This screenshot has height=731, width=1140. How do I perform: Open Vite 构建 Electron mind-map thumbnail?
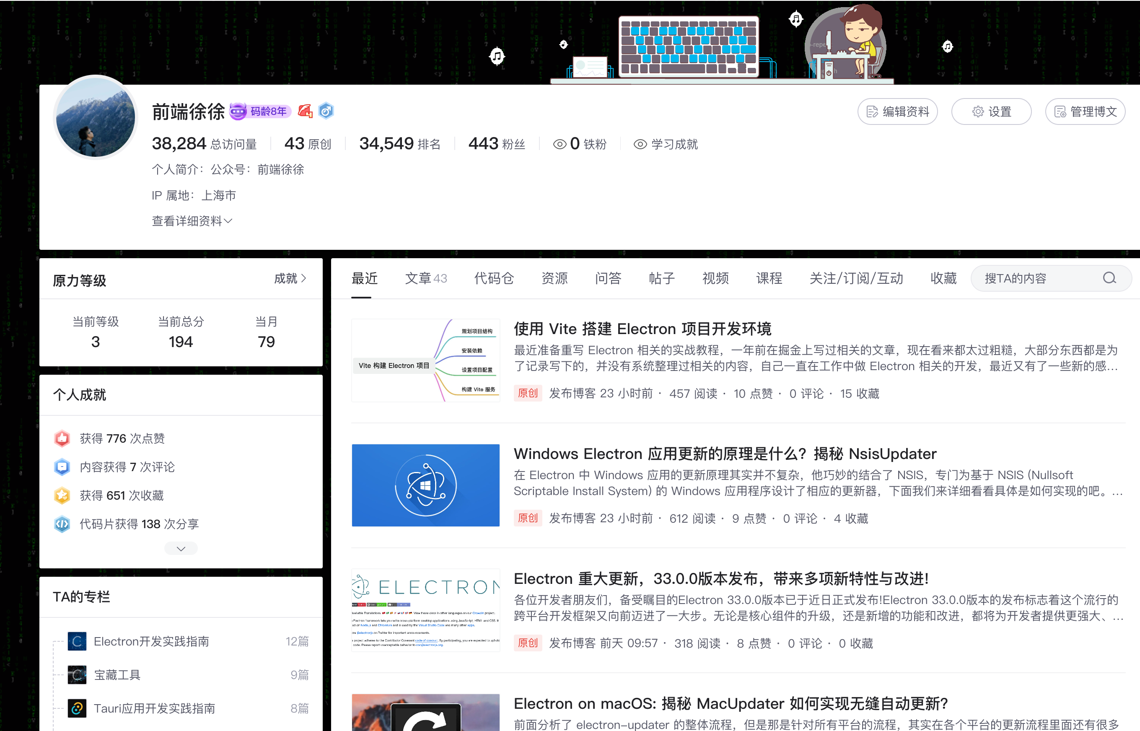pos(426,361)
